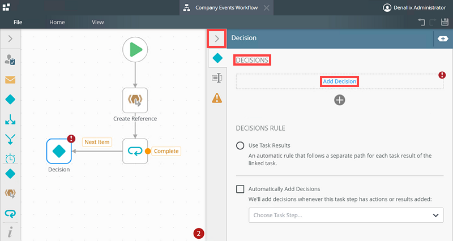This screenshot has height=241, width=453.
Task: Click the Save disk icon
Action: tap(445, 22)
